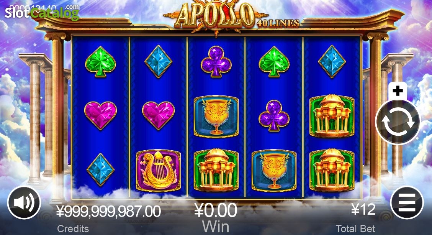This screenshot has height=235, width=432.
Task: Click the pink heart in first reel
Action: coord(100,115)
